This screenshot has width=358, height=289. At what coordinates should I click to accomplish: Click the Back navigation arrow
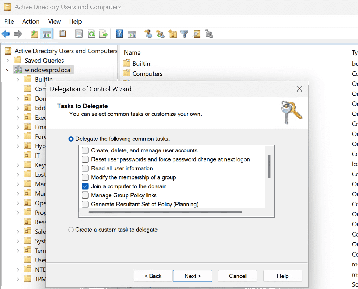6,33
